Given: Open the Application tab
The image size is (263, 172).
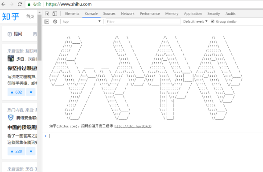Looking at the screenshot, I should pos(193,13).
